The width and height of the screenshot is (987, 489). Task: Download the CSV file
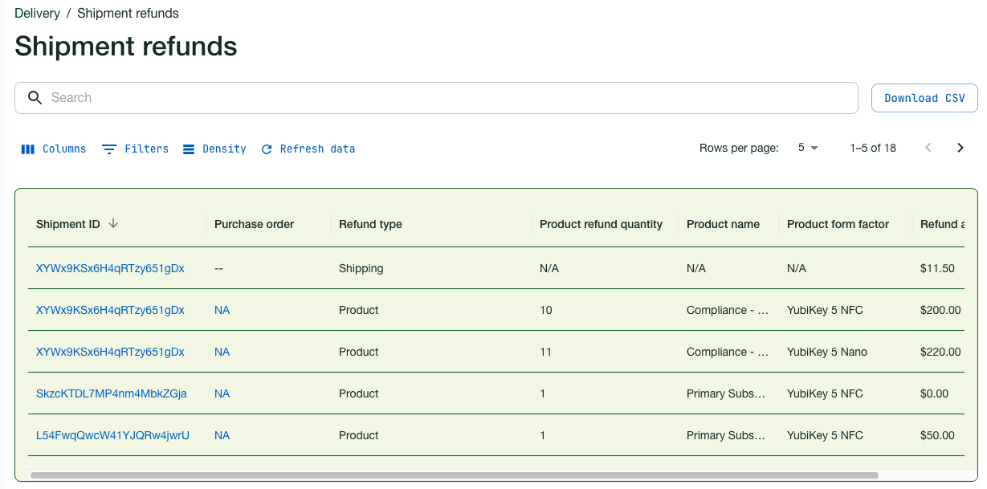(924, 98)
